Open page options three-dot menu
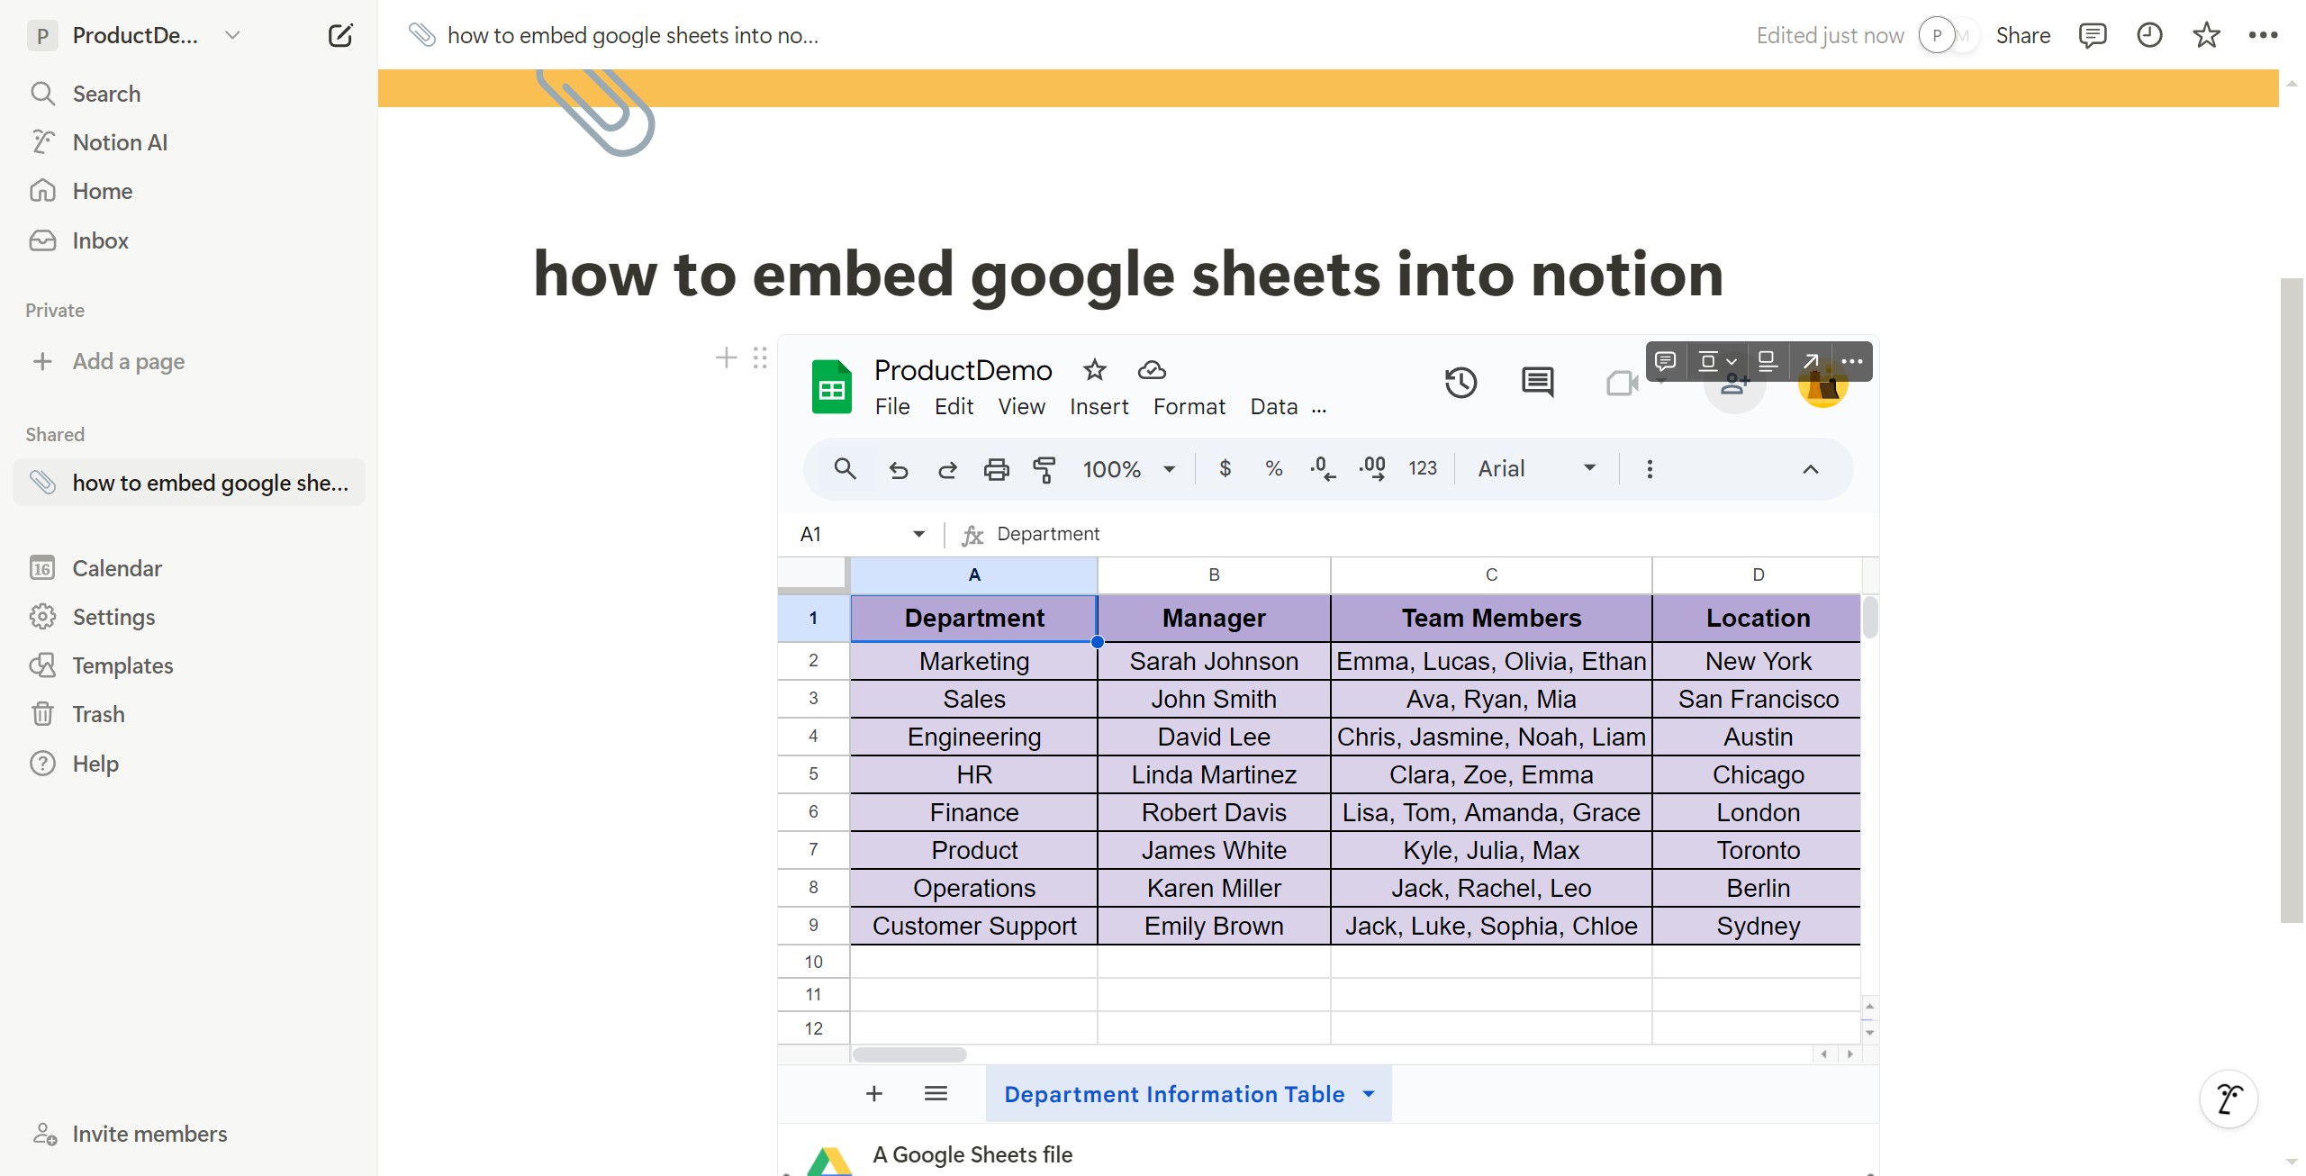The height and width of the screenshot is (1176, 2306). point(2263,35)
